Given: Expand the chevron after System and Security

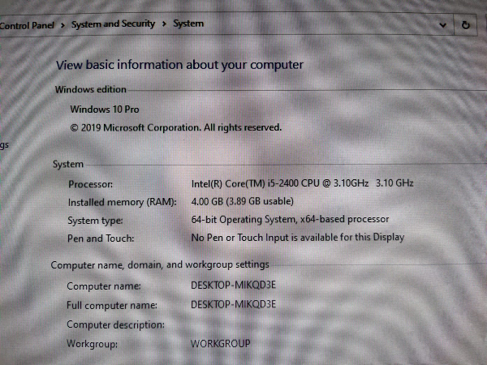Looking at the screenshot, I should pos(164,24).
